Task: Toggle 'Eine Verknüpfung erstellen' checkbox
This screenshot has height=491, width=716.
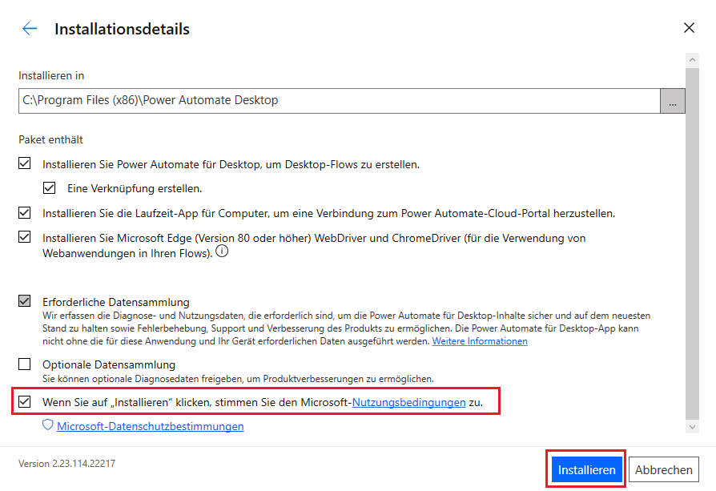Action: coord(50,187)
